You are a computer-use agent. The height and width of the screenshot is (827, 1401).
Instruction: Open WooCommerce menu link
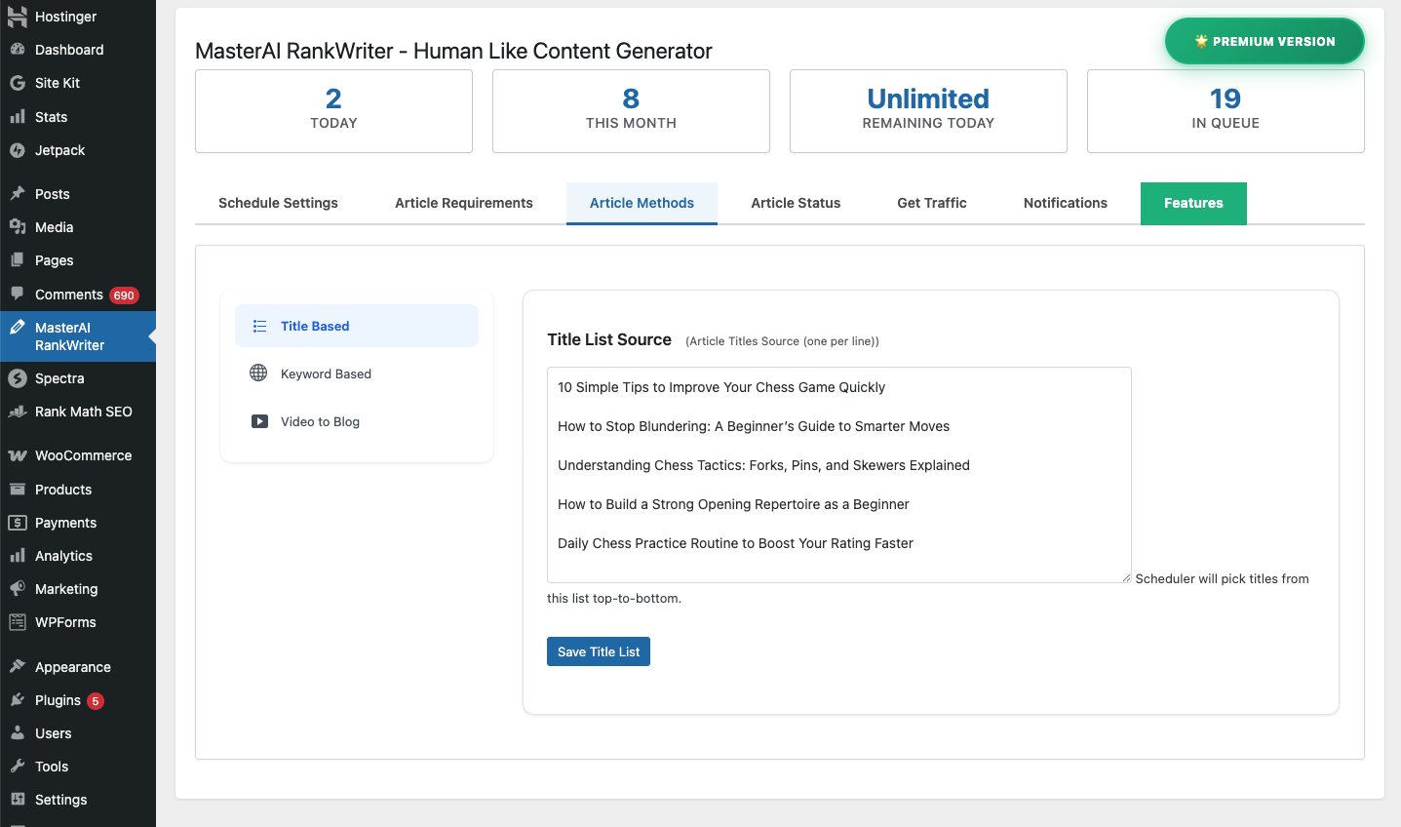78,455
